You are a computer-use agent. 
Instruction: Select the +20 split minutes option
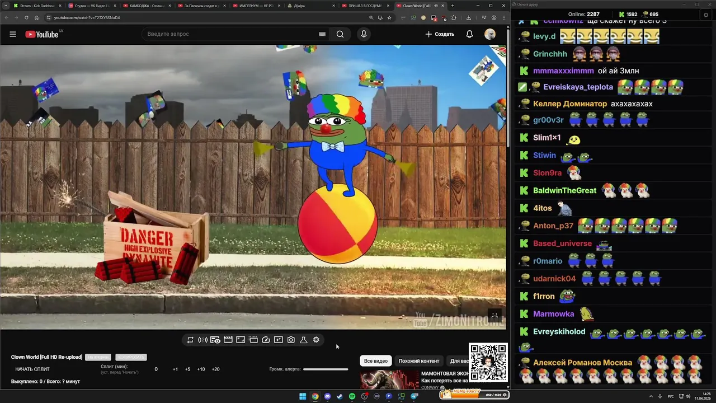[x=215, y=369]
